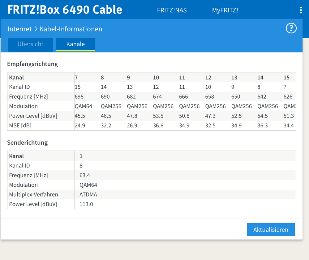This screenshot has width=309, height=260.
Task: Click the Internet breadcrumb link
Action: pos(19,29)
